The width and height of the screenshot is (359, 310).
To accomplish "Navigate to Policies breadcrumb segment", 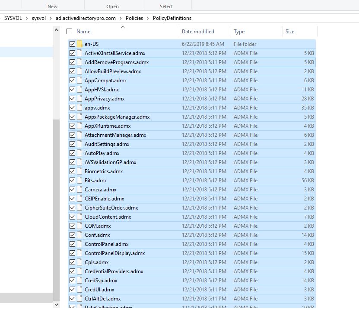I will coord(134,18).
